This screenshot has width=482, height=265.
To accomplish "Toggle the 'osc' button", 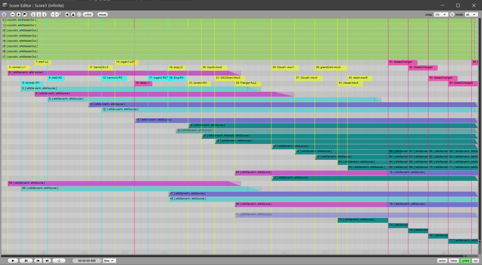I will [x=476, y=261].
